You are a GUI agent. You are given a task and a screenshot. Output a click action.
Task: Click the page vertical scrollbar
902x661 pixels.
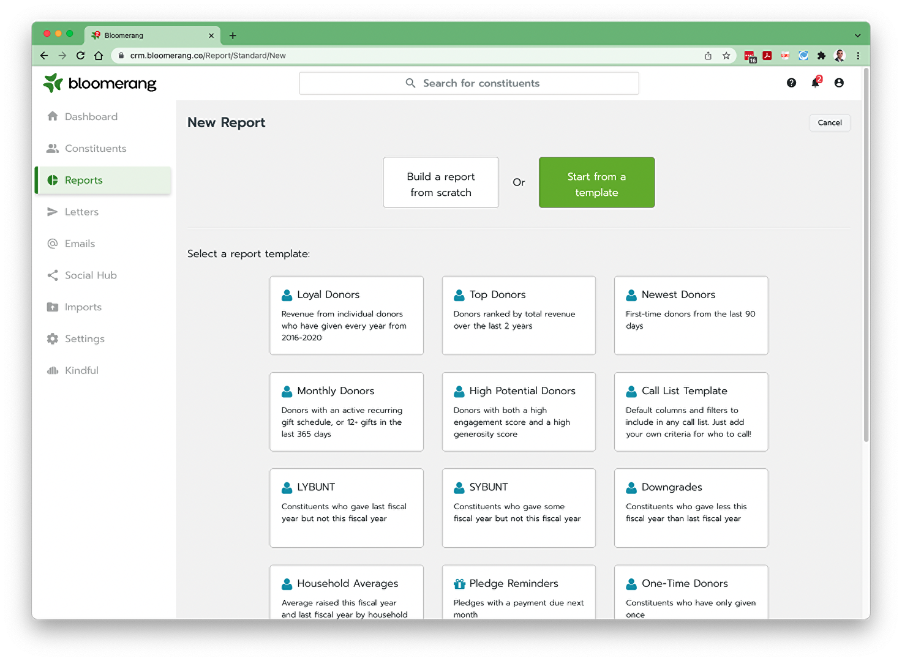click(866, 257)
